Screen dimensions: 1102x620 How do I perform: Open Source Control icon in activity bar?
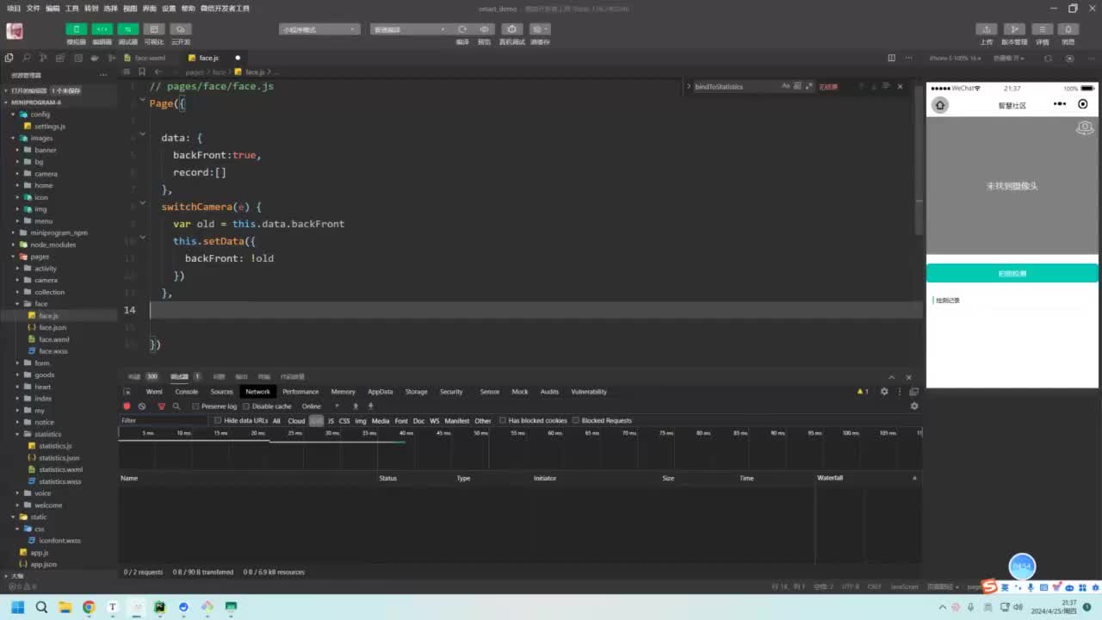point(44,58)
